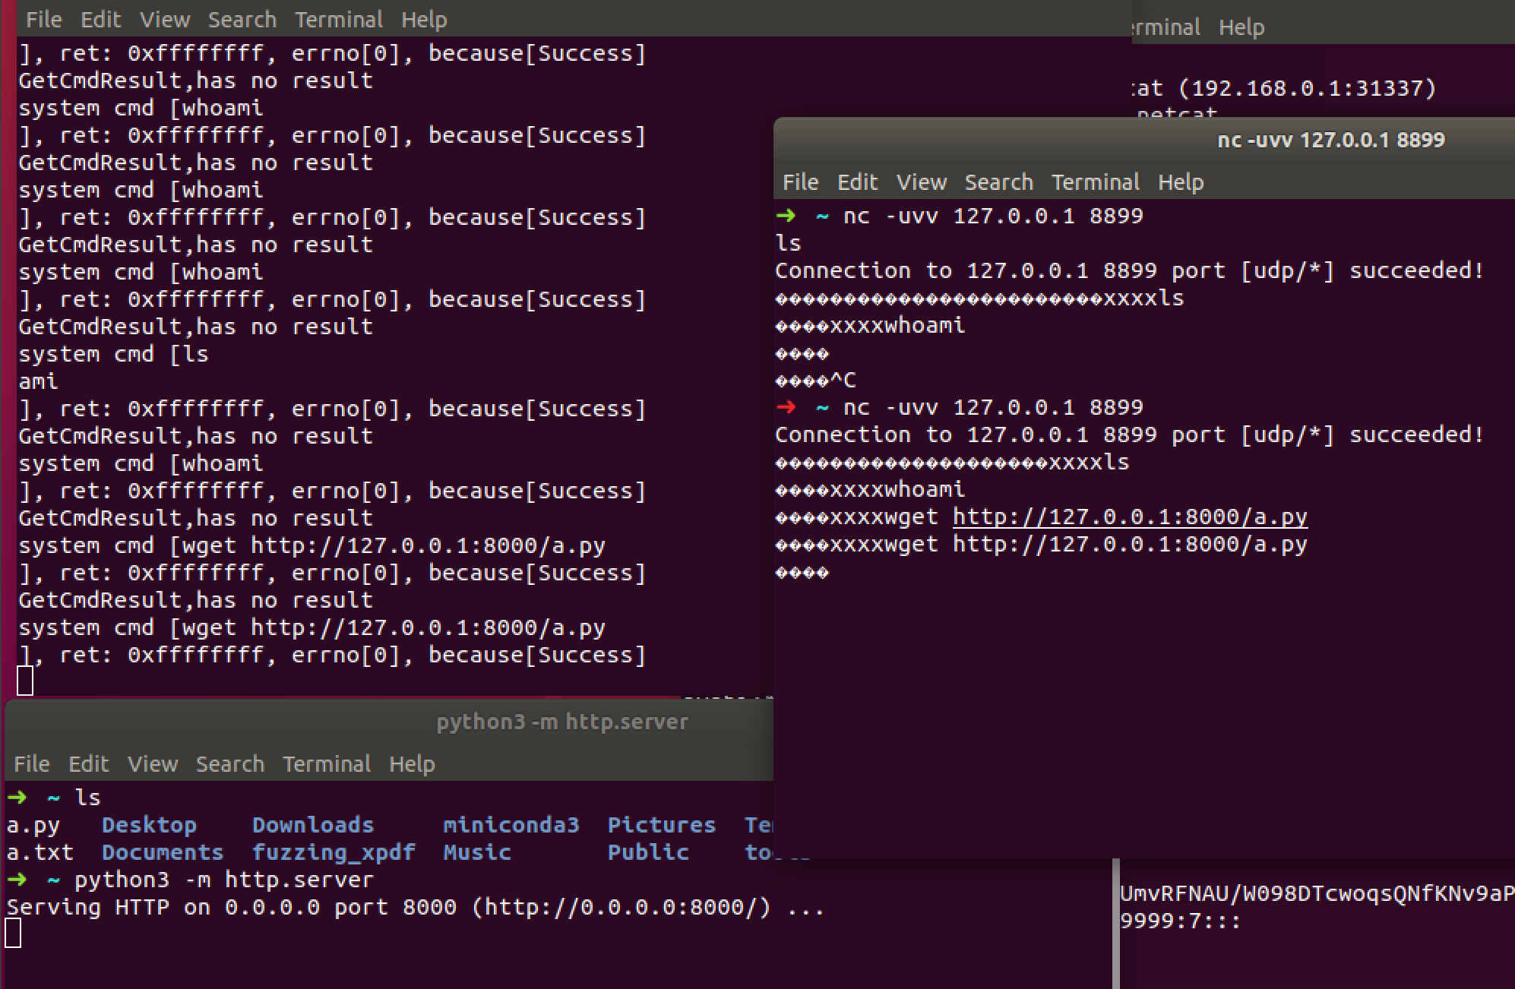
Task: Open Terminal menu in python3 http.server window
Action: point(327,764)
